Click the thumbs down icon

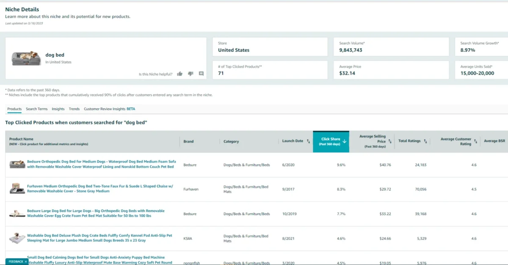click(x=190, y=74)
